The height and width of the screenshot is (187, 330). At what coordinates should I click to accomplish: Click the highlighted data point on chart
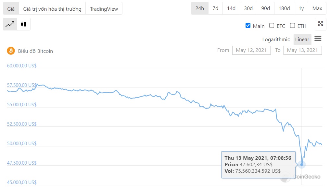tap(302, 165)
